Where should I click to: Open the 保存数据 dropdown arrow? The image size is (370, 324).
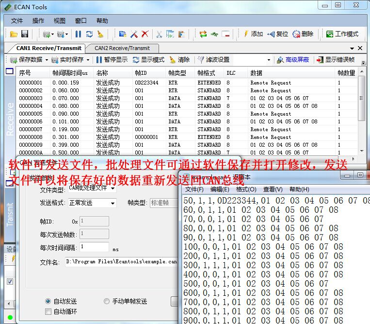(x=47, y=60)
